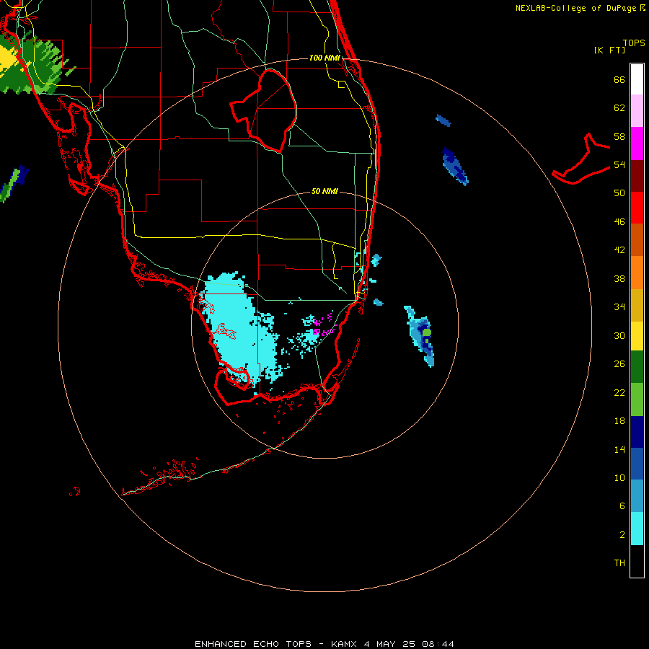
Task: Click the 14 legend value
Action: (619, 449)
